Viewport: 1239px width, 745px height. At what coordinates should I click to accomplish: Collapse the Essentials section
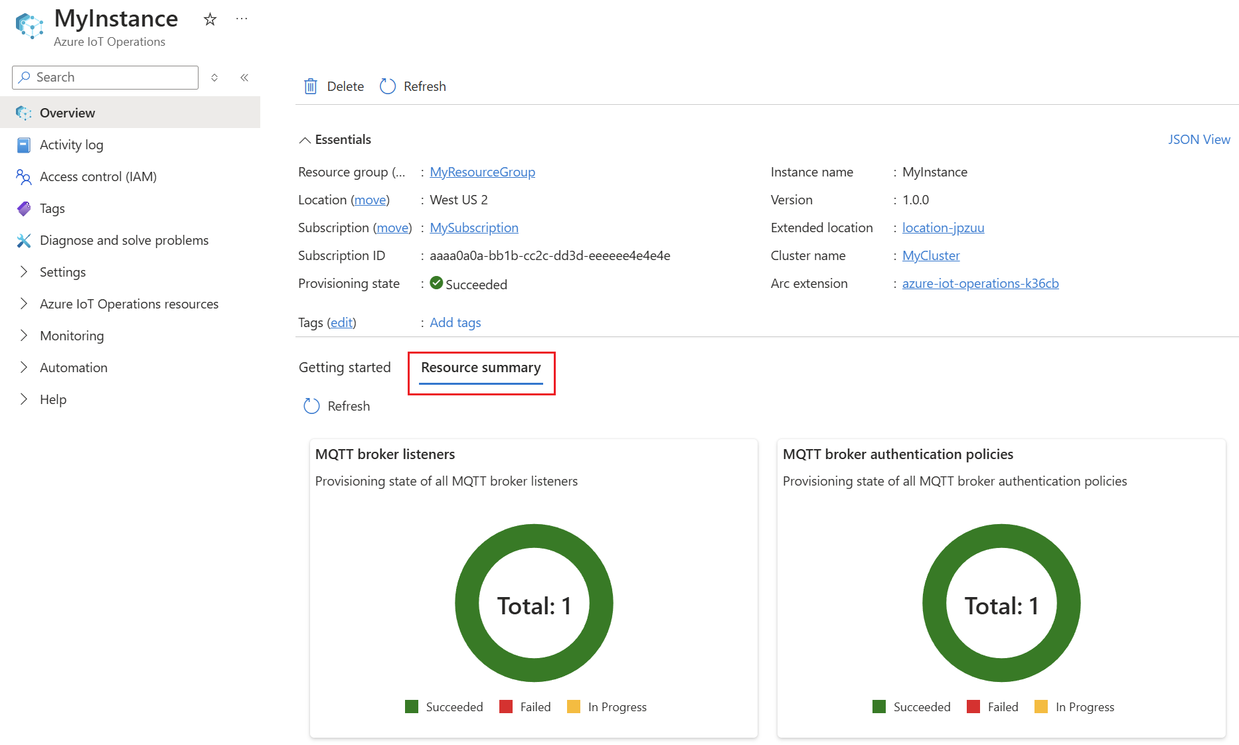coord(305,140)
